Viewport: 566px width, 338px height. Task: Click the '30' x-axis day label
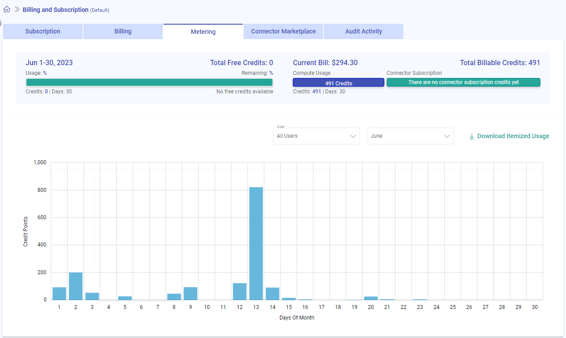[x=535, y=307]
